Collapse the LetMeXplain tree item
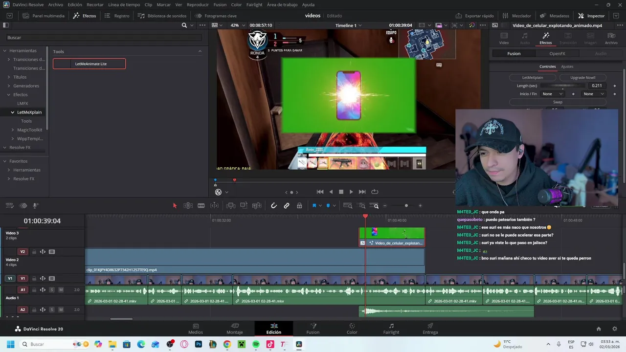This screenshot has height=352, width=626. point(13,112)
